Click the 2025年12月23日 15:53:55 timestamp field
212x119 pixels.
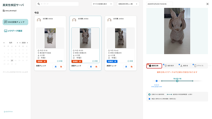pos(159,4)
